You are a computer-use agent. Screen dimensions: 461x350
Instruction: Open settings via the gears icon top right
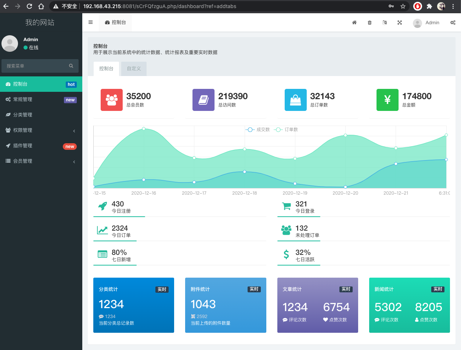[x=453, y=22]
